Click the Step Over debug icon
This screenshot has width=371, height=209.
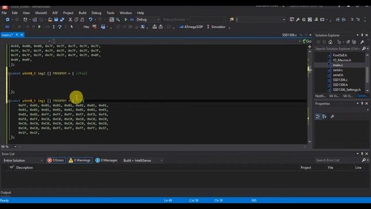(60, 27)
